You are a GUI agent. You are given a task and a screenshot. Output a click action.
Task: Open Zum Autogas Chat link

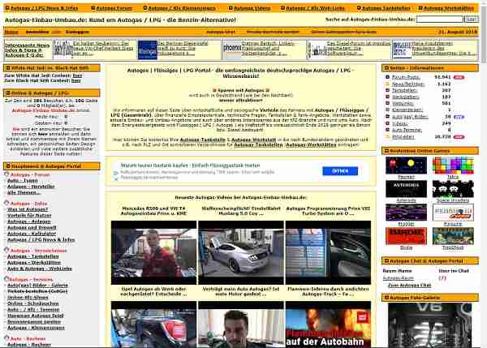409,286
